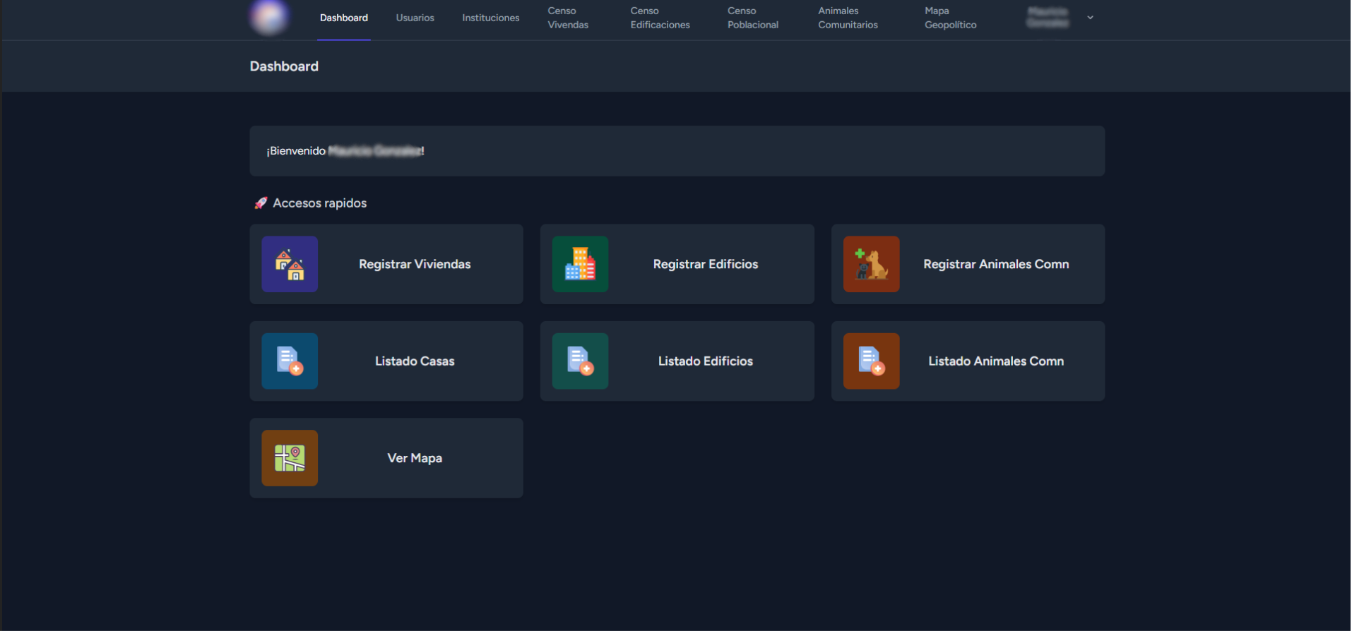Navigate to Censo Viviendas

(568, 18)
